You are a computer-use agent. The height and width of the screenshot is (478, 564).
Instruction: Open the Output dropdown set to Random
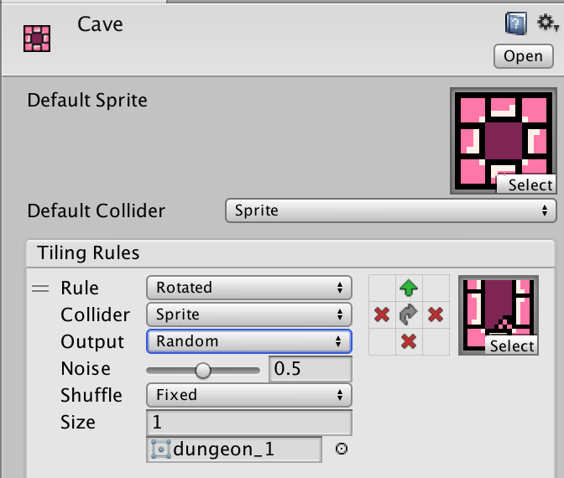click(x=249, y=341)
